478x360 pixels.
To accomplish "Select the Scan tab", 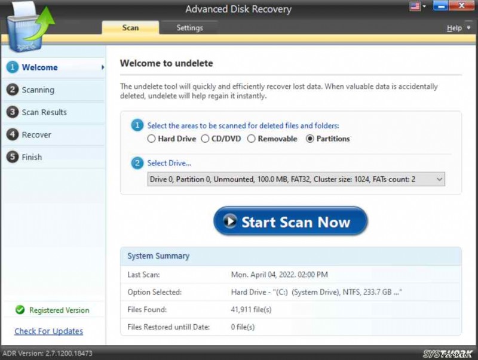I will [x=130, y=27].
